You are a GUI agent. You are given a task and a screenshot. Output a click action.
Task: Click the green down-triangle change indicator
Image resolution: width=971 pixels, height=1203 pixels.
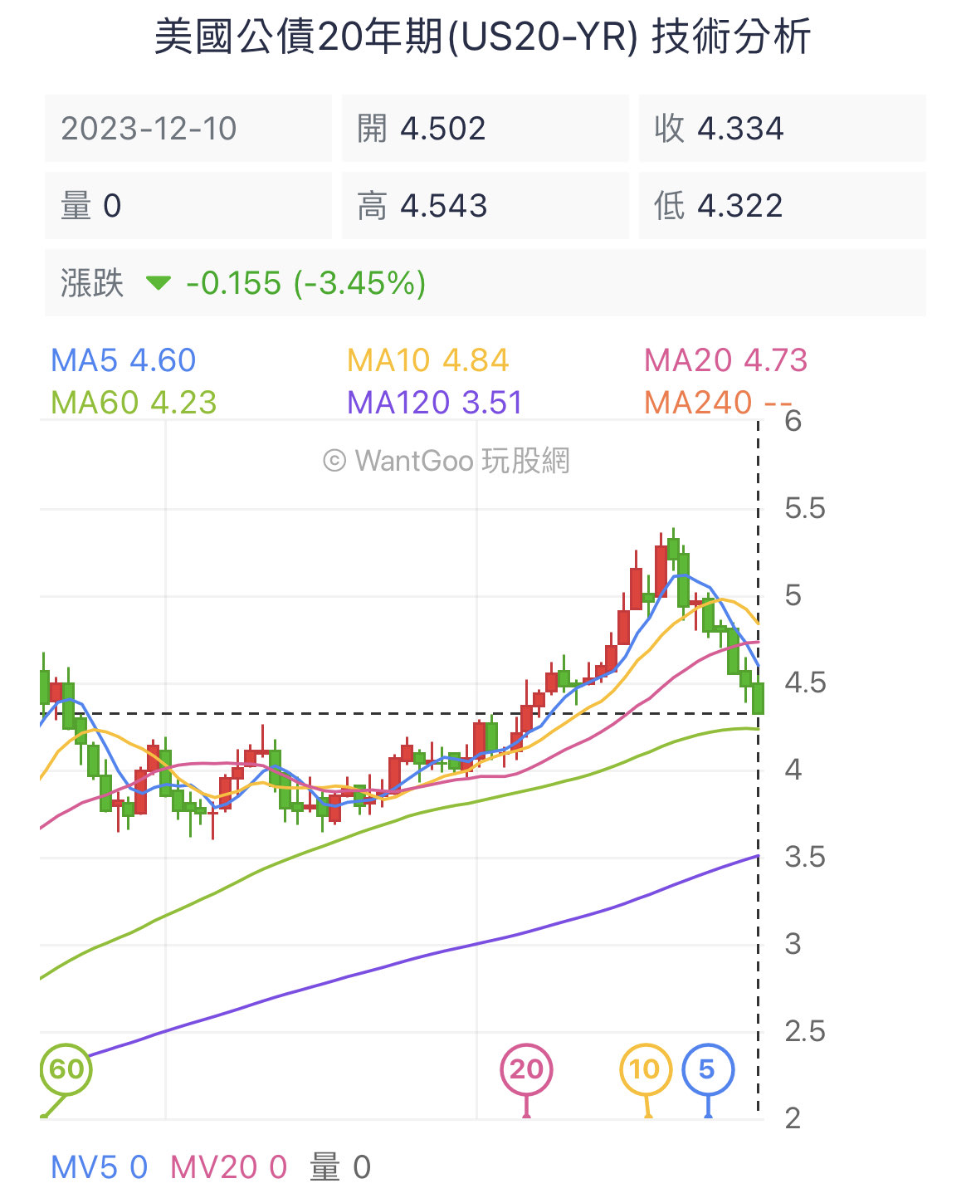158,284
